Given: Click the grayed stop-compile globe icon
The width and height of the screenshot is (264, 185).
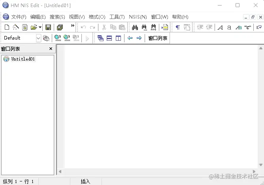Looking at the screenshot, I should pyautogui.click(x=76, y=38).
